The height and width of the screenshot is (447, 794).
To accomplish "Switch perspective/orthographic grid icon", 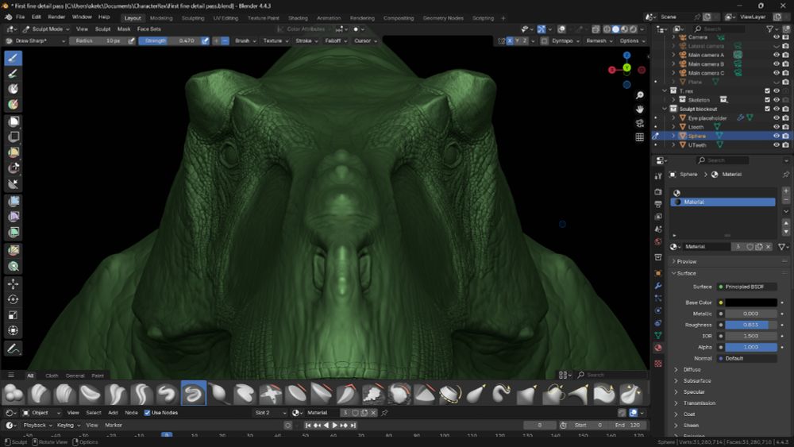I will 640,137.
